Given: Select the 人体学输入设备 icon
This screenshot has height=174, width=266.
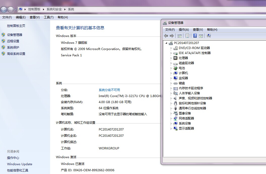Looking at the screenshot, I should pyautogui.click(x=175, y=93).
